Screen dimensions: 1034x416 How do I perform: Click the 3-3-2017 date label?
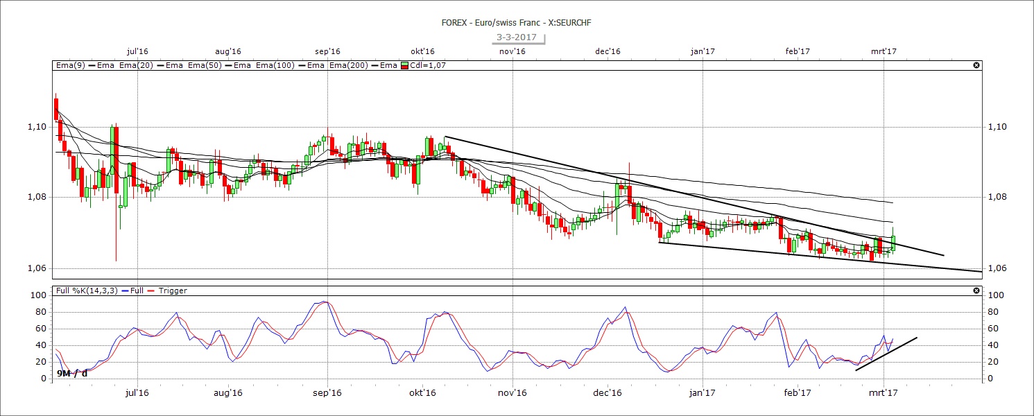(x=517, y=37)
